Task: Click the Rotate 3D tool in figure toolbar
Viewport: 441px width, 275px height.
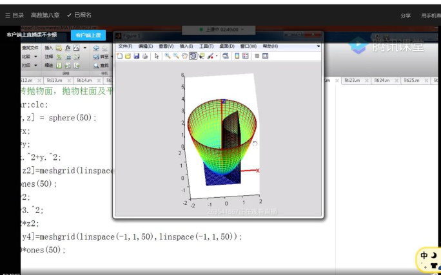Action: coord(193,56)
